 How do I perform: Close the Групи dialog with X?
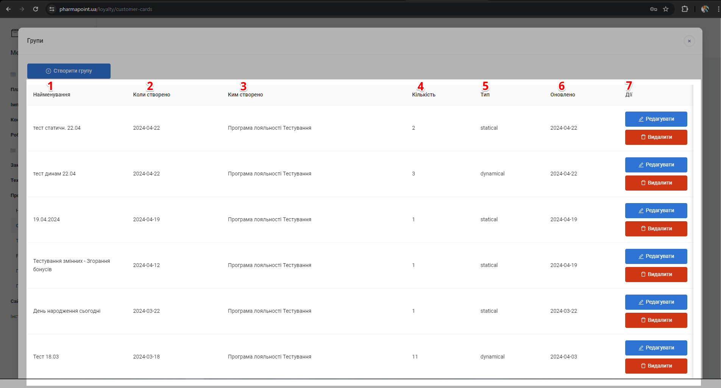click(689, 41)
